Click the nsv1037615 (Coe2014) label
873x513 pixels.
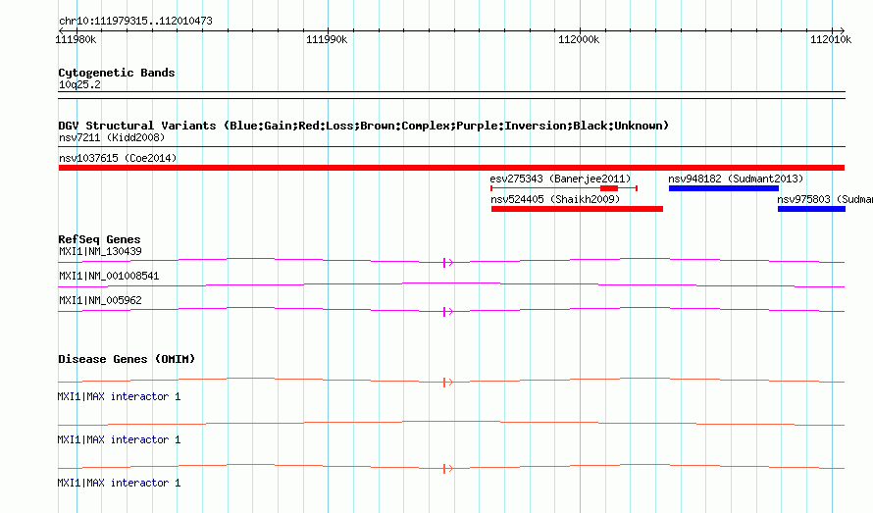[x=118, y=158]
